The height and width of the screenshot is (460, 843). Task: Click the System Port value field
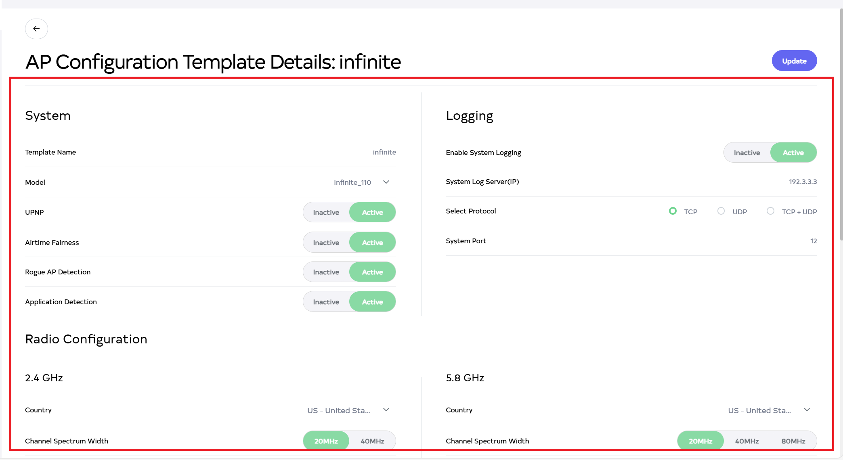[x=813, y=241]
